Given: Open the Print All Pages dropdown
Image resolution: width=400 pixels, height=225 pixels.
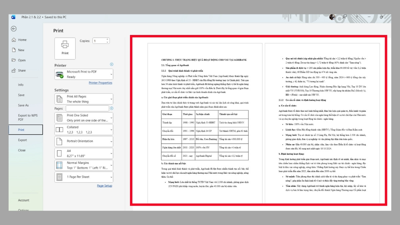Looking at the screenshot, I should 83,99.
